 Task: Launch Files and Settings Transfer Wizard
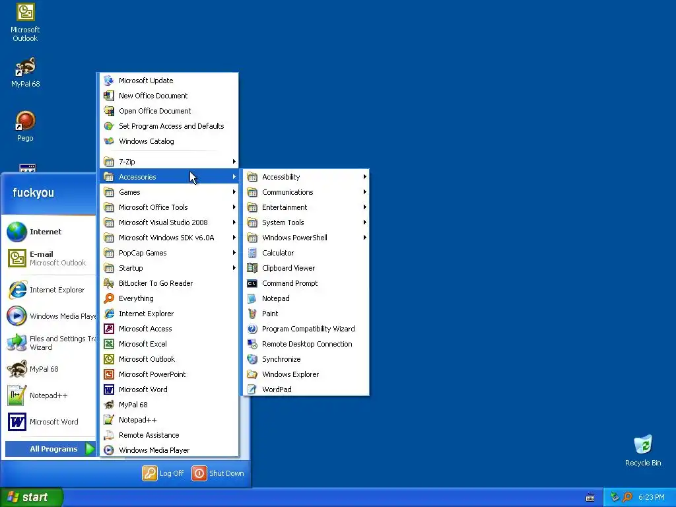pyautogui.click(x=50, y=343)
